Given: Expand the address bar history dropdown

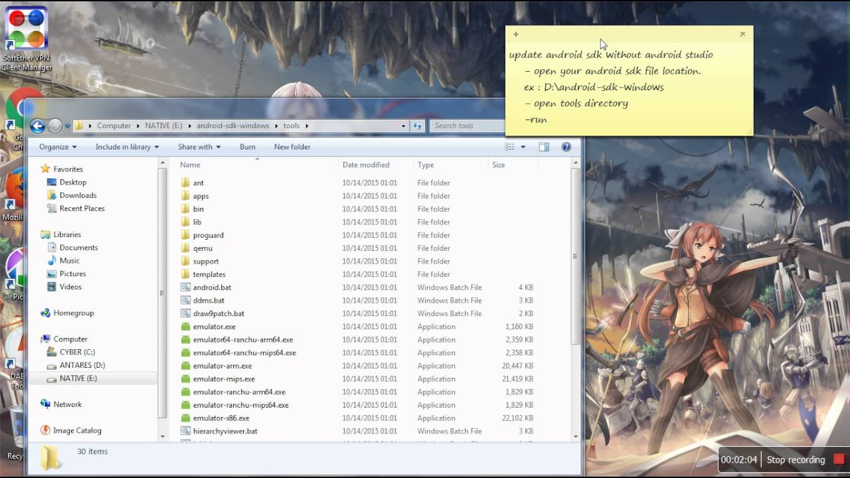Looking at the screenshot, I should pyautogui.click(x=403, y=125).
